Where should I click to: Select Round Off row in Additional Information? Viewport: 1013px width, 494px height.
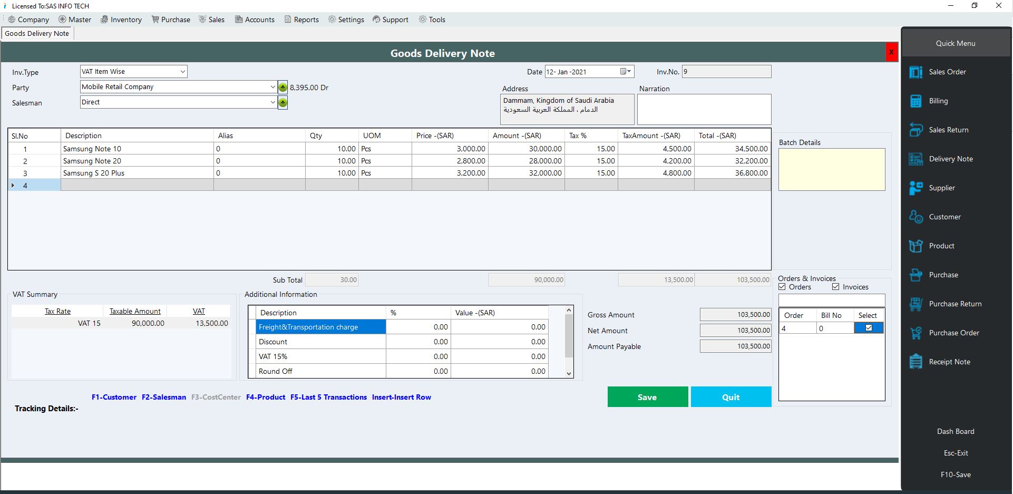321,371
